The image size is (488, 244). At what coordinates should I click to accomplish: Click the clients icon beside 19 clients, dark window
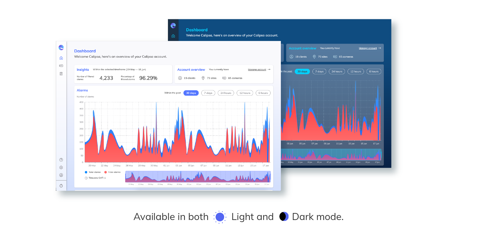(291, 57)
